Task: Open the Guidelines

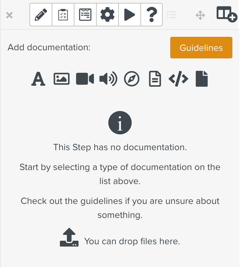Action: pyautogui.click(x=201, y=47)
